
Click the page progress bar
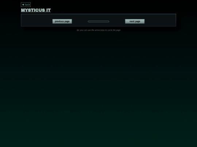click(98, 21)
